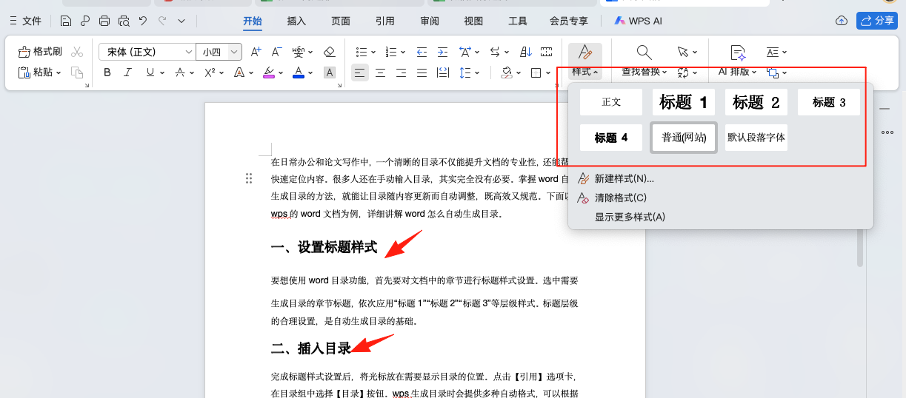Open the select cursor tool dropdown
Screen dimensions: 906x398
694,52
